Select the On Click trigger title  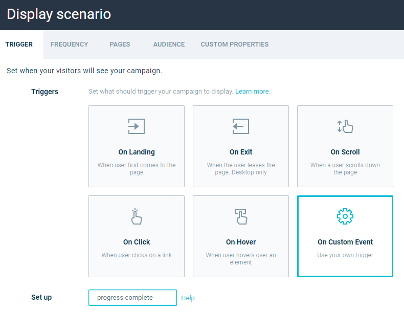[137, 242]
